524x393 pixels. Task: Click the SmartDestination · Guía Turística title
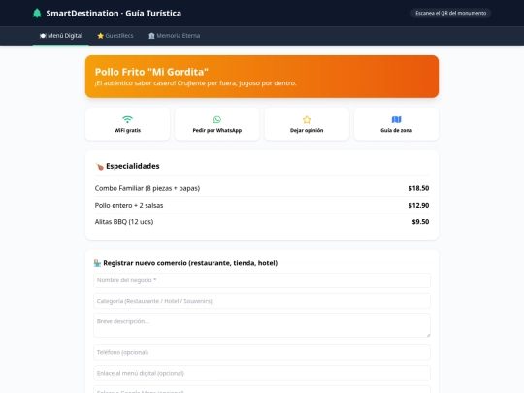click(114, 13)
